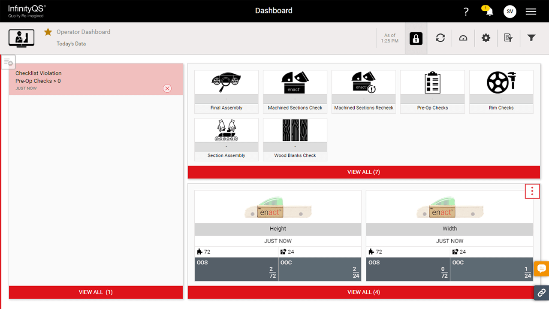
Task: Dismiss the Checklist Violation notification
Action: 167,88
